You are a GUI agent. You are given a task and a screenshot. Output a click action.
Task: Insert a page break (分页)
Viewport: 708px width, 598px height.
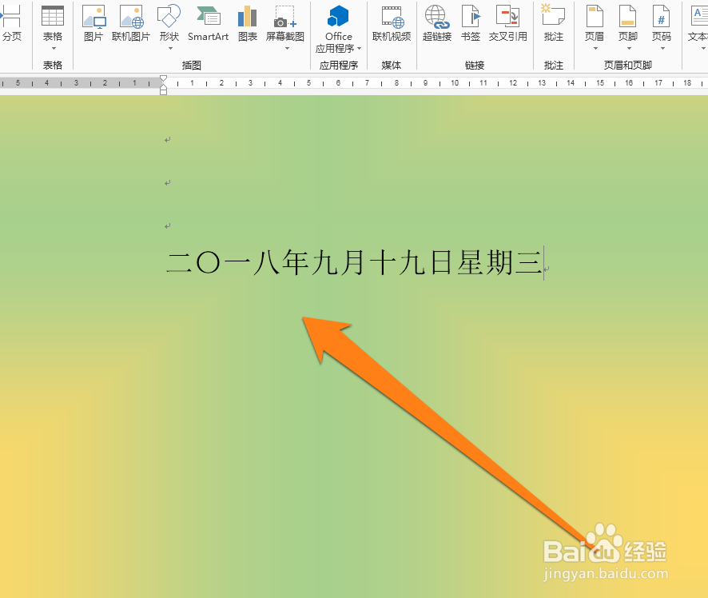tap(11, 23)
